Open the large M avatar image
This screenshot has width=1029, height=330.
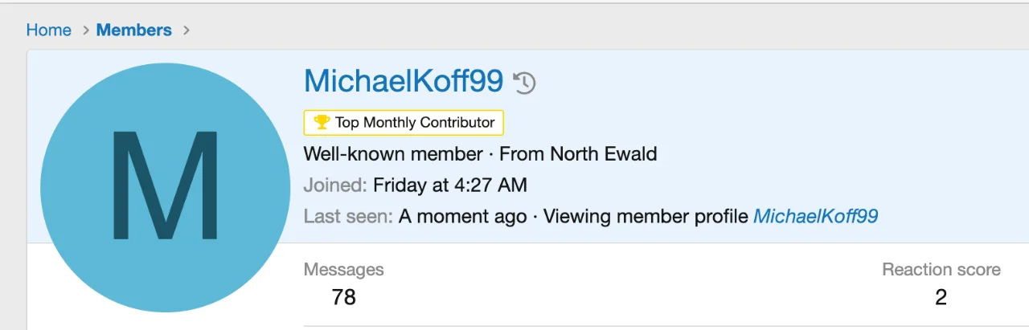[165, 187]
